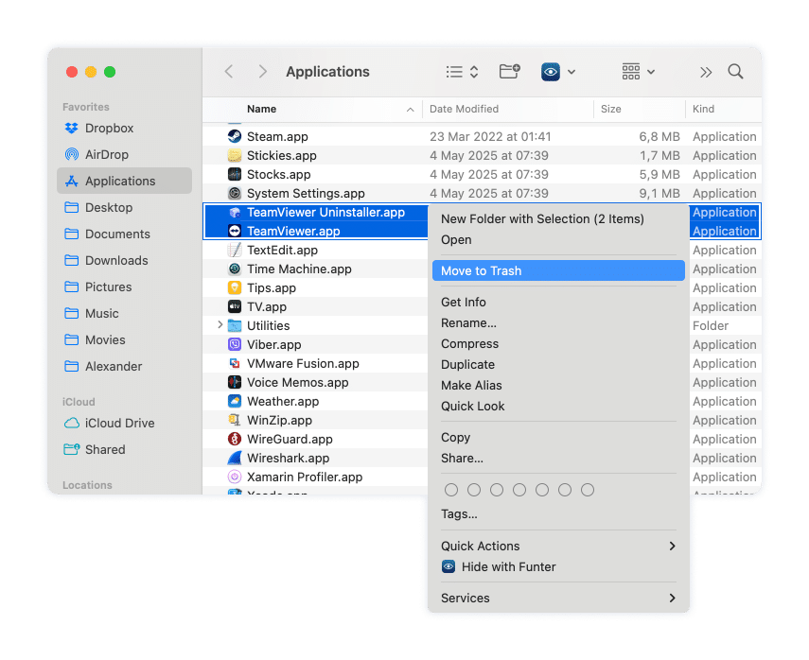This screenshot has width=809, height=660.
Task: Choose Make Alias from context menu
Action: (558, 385)
